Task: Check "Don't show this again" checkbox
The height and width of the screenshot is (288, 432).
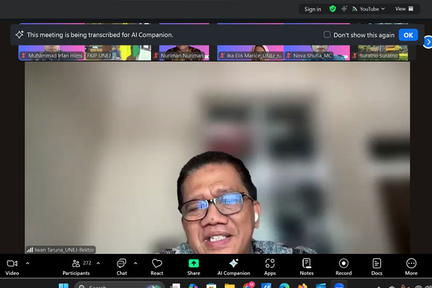Action: pyautogui.click(x=327, y=35)
